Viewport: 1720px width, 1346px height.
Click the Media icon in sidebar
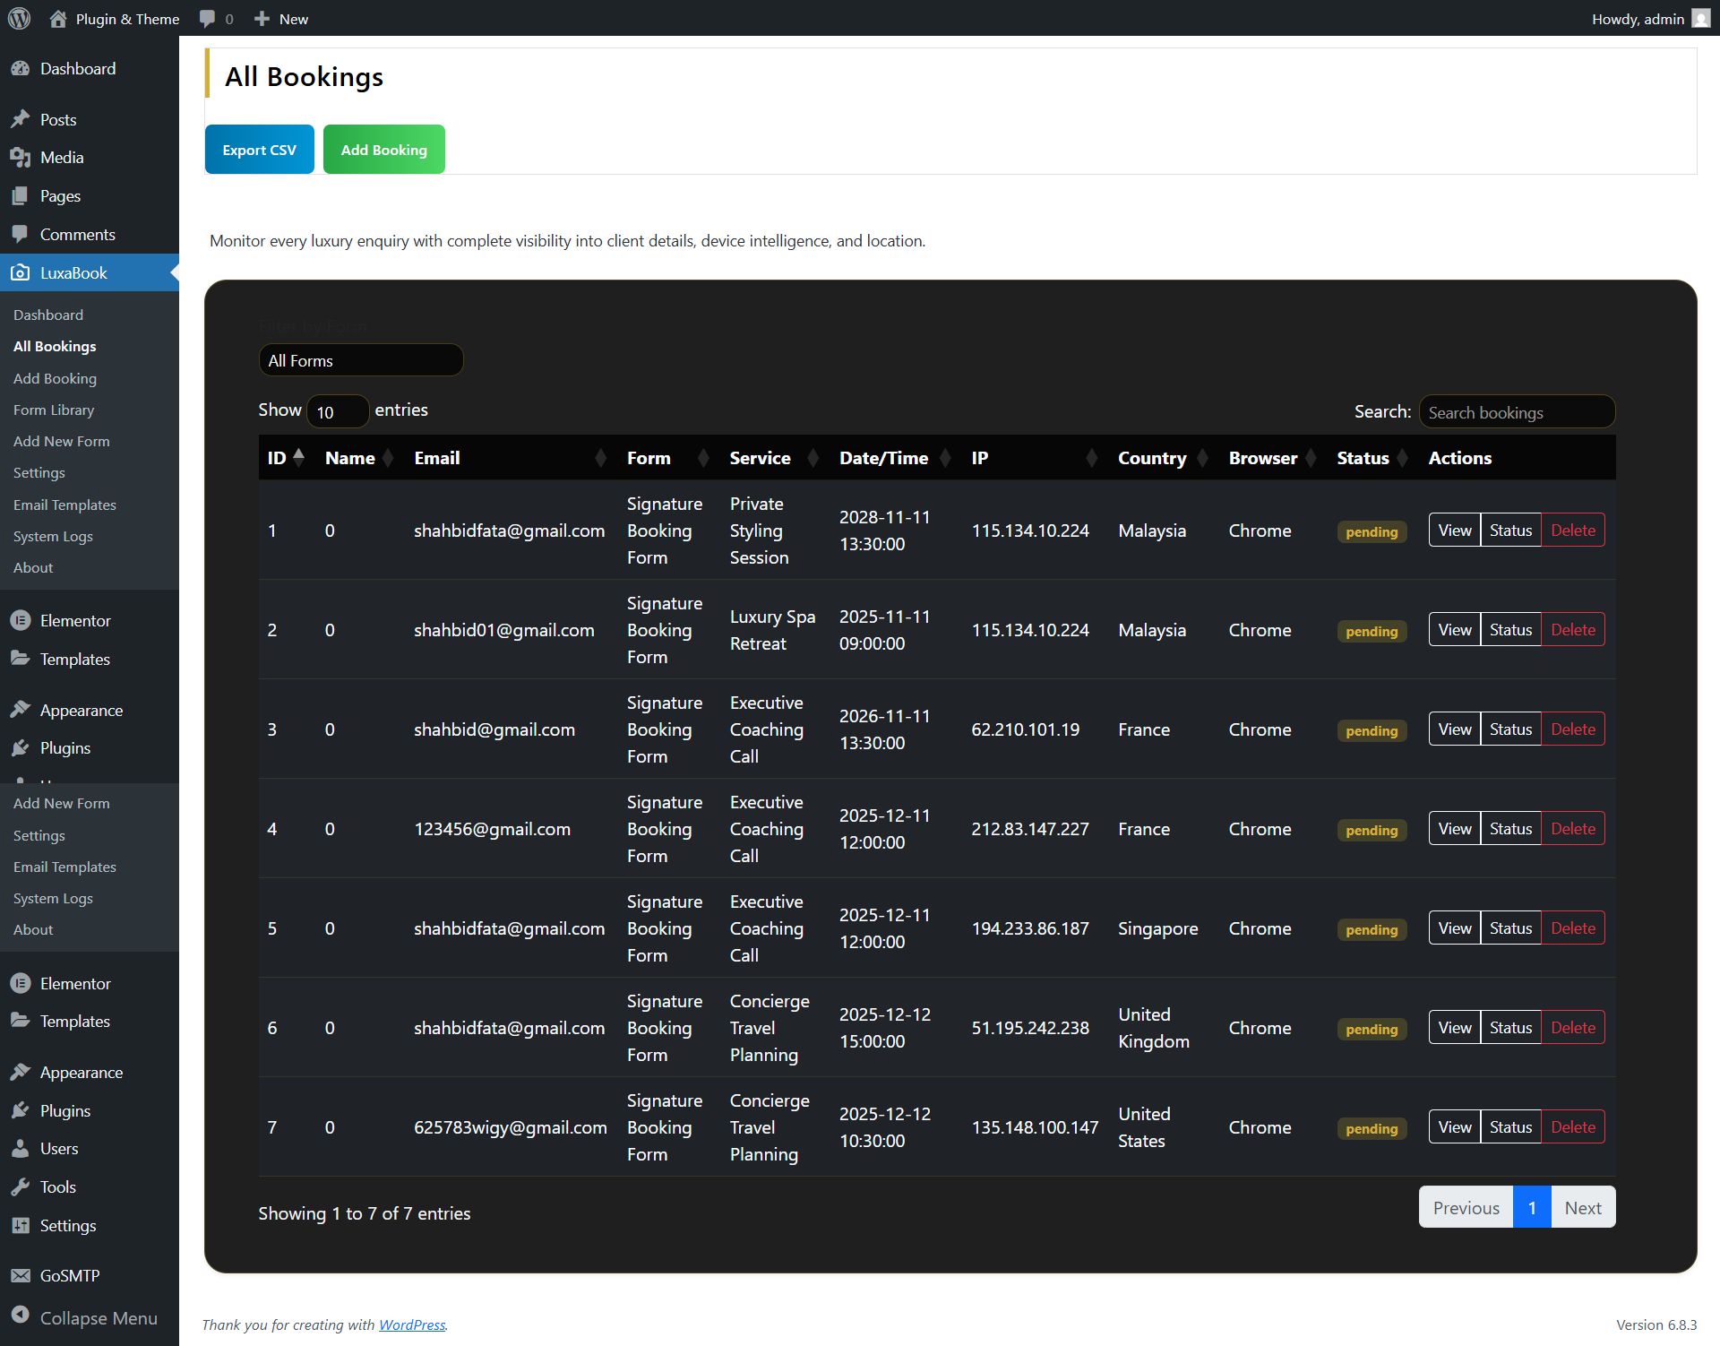pyautogui.click(x=20, y=158)
